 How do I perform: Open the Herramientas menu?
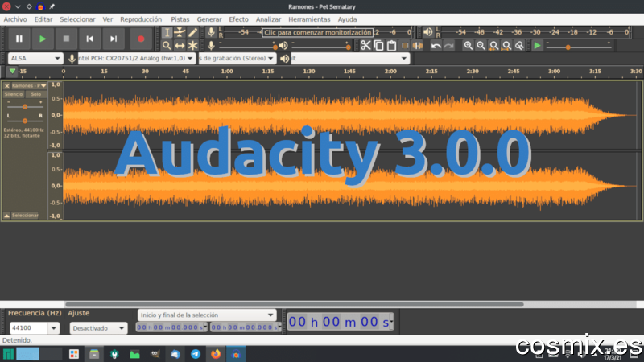[x=309, y=19]
